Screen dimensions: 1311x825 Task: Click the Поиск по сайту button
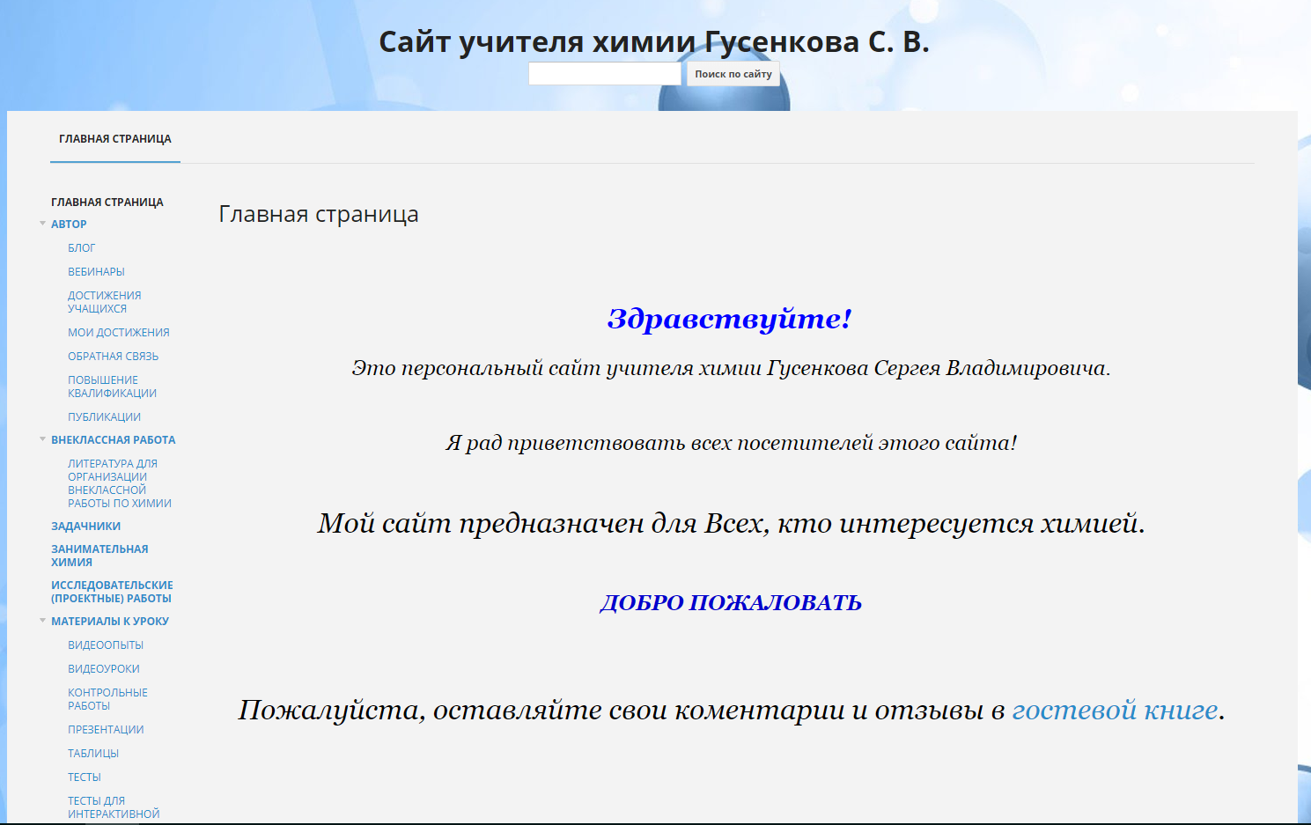[733, 74]
